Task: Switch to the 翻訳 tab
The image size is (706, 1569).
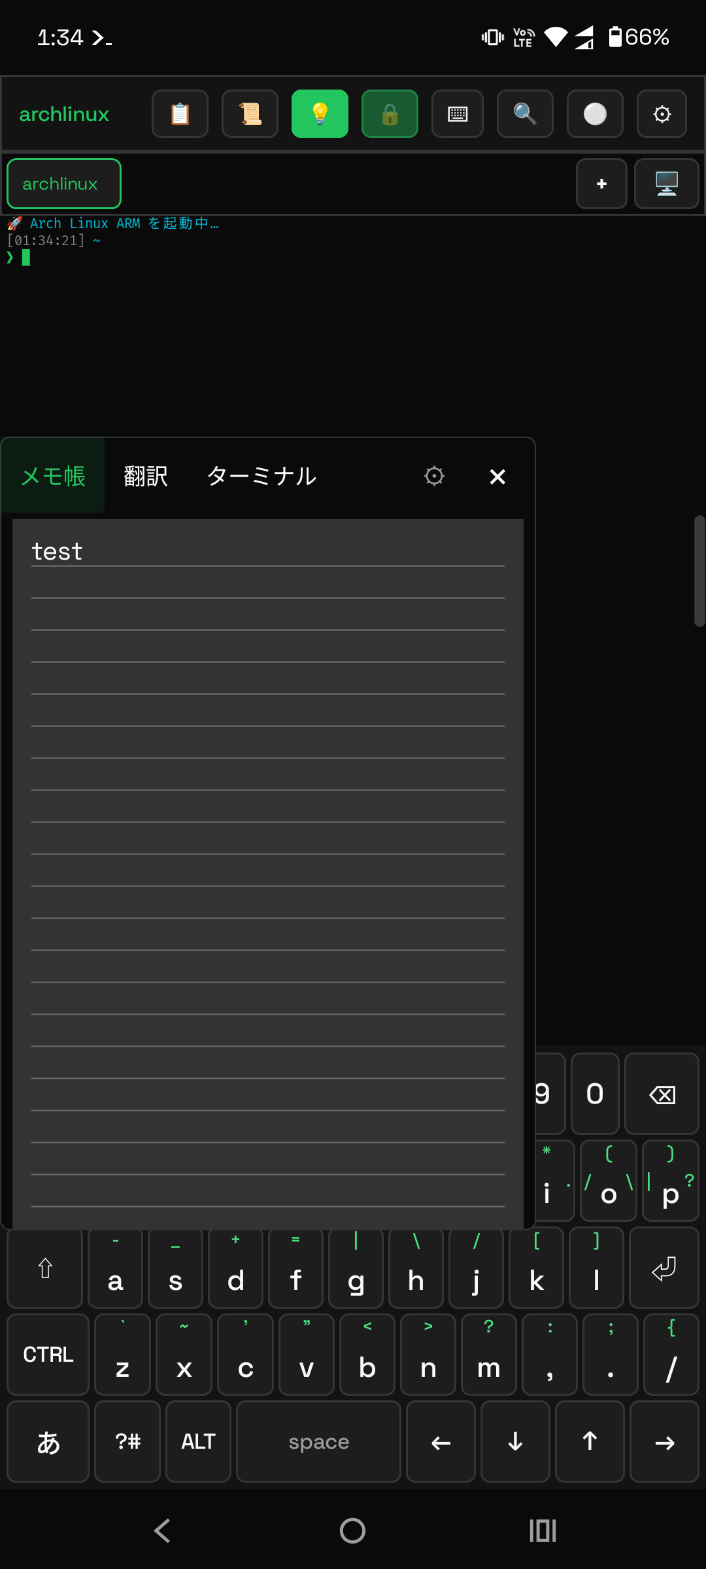Action: [146, 476]
